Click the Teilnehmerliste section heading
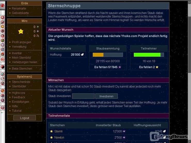 (59, 116)
